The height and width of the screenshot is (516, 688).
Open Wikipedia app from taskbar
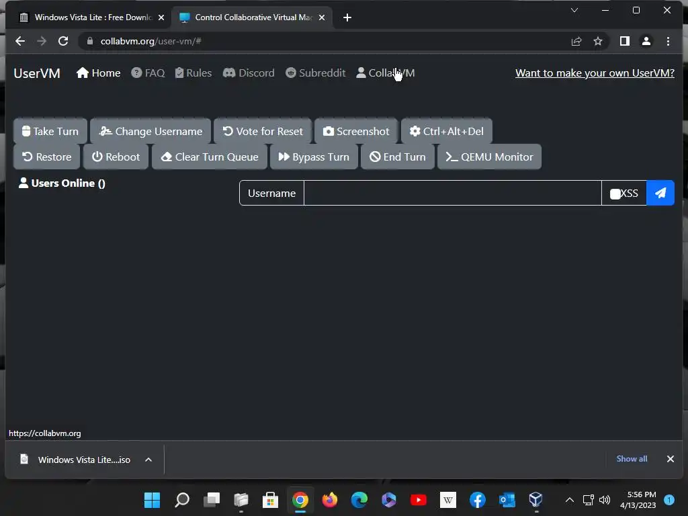pyautogui.click(x=448, y=500)
